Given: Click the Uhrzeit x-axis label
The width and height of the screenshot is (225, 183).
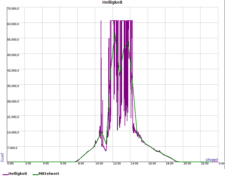Looking at the screenshot, I should coord(212,160).
